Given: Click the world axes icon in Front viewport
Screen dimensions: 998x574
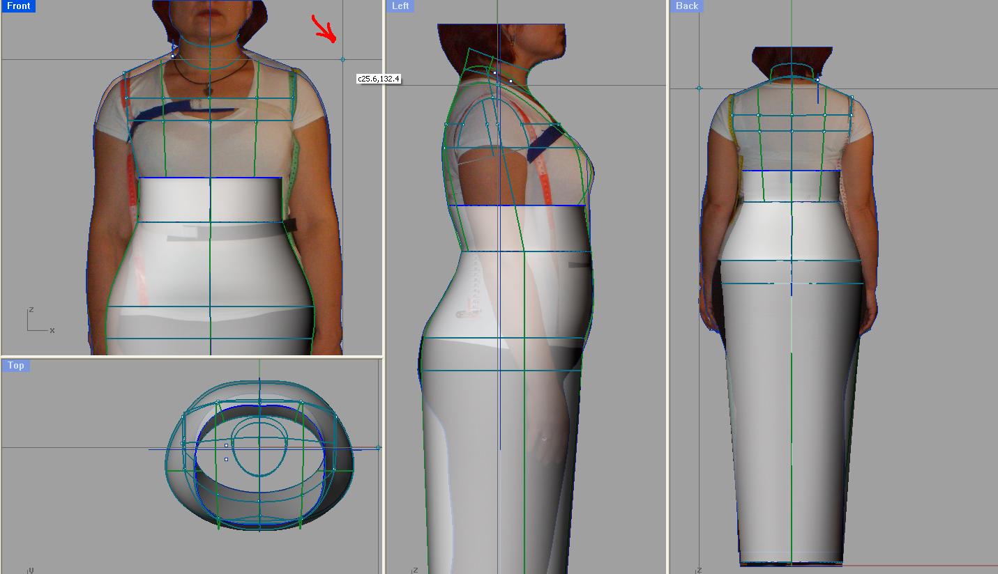Looking at the screenshot, I should (x=40, y=320).
